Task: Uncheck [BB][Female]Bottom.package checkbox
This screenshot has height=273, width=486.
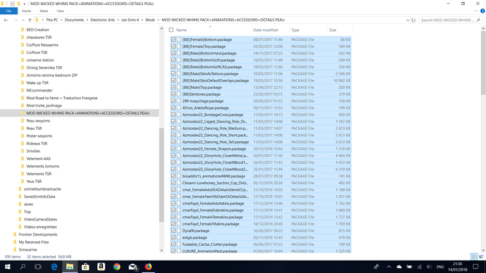Action: pos(173,40)
